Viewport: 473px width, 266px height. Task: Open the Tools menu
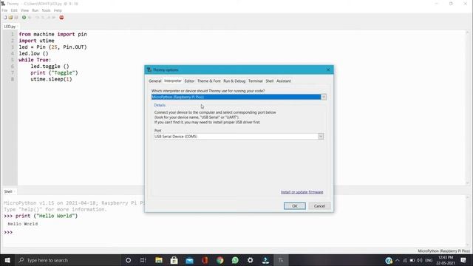[x=46, y=10]
